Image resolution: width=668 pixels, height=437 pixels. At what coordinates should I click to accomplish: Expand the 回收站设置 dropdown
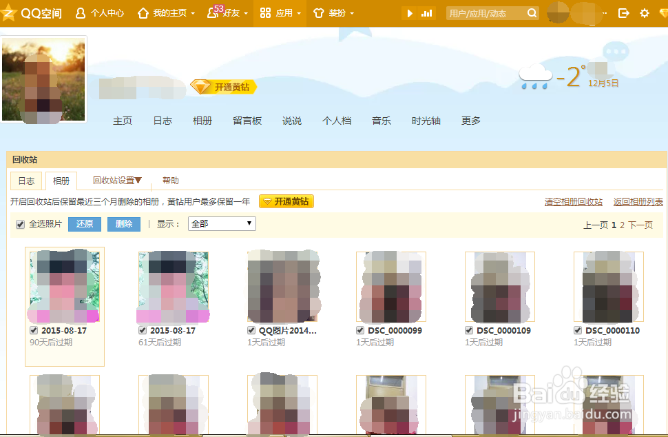(x=116, y=180)
